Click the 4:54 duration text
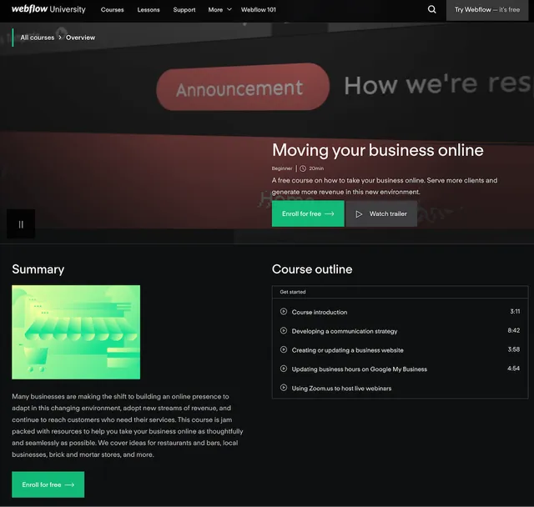 [514, 369]
